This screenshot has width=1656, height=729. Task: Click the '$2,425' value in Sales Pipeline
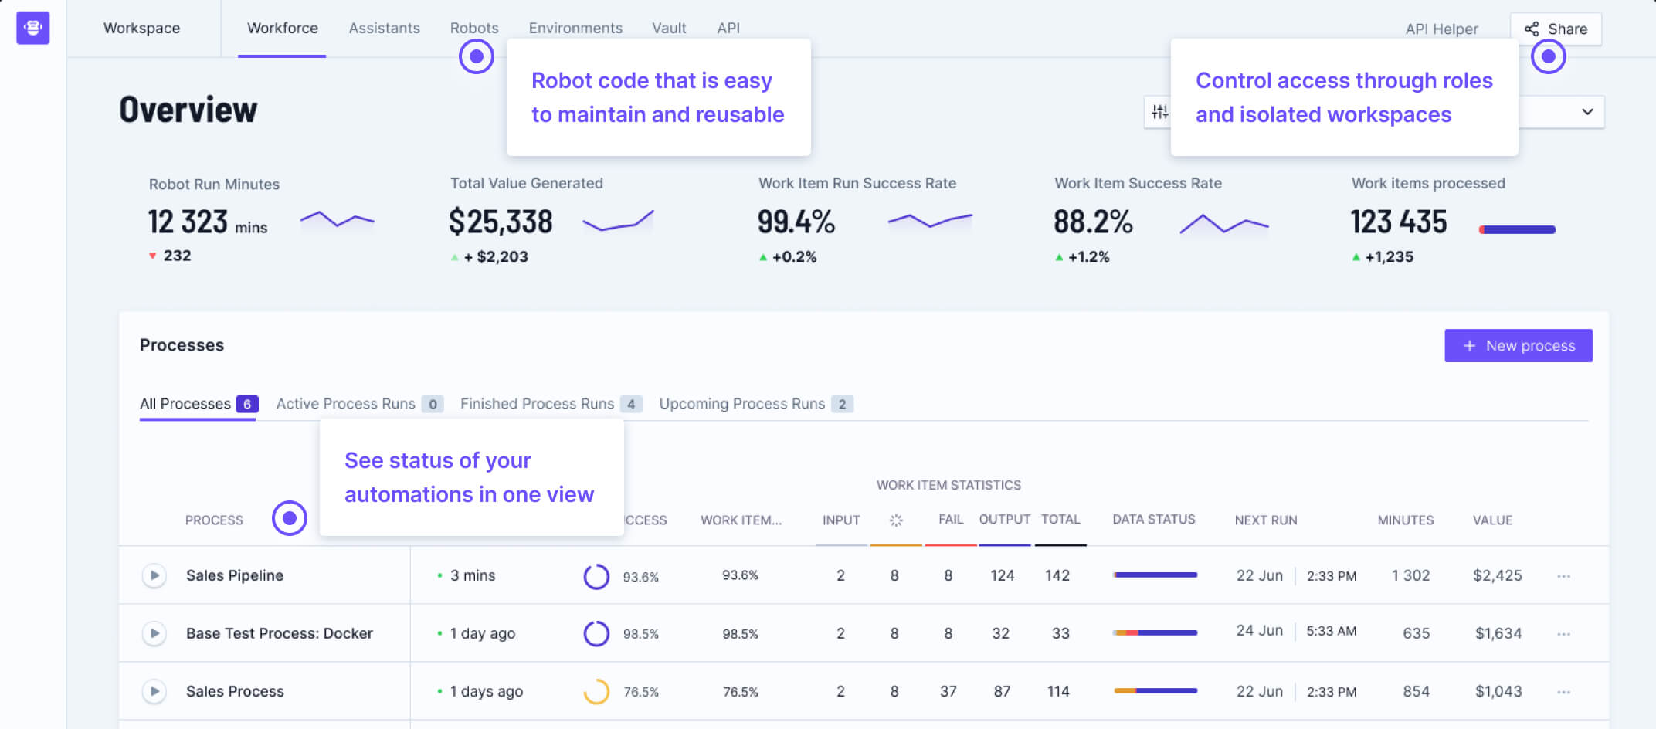1497,575
